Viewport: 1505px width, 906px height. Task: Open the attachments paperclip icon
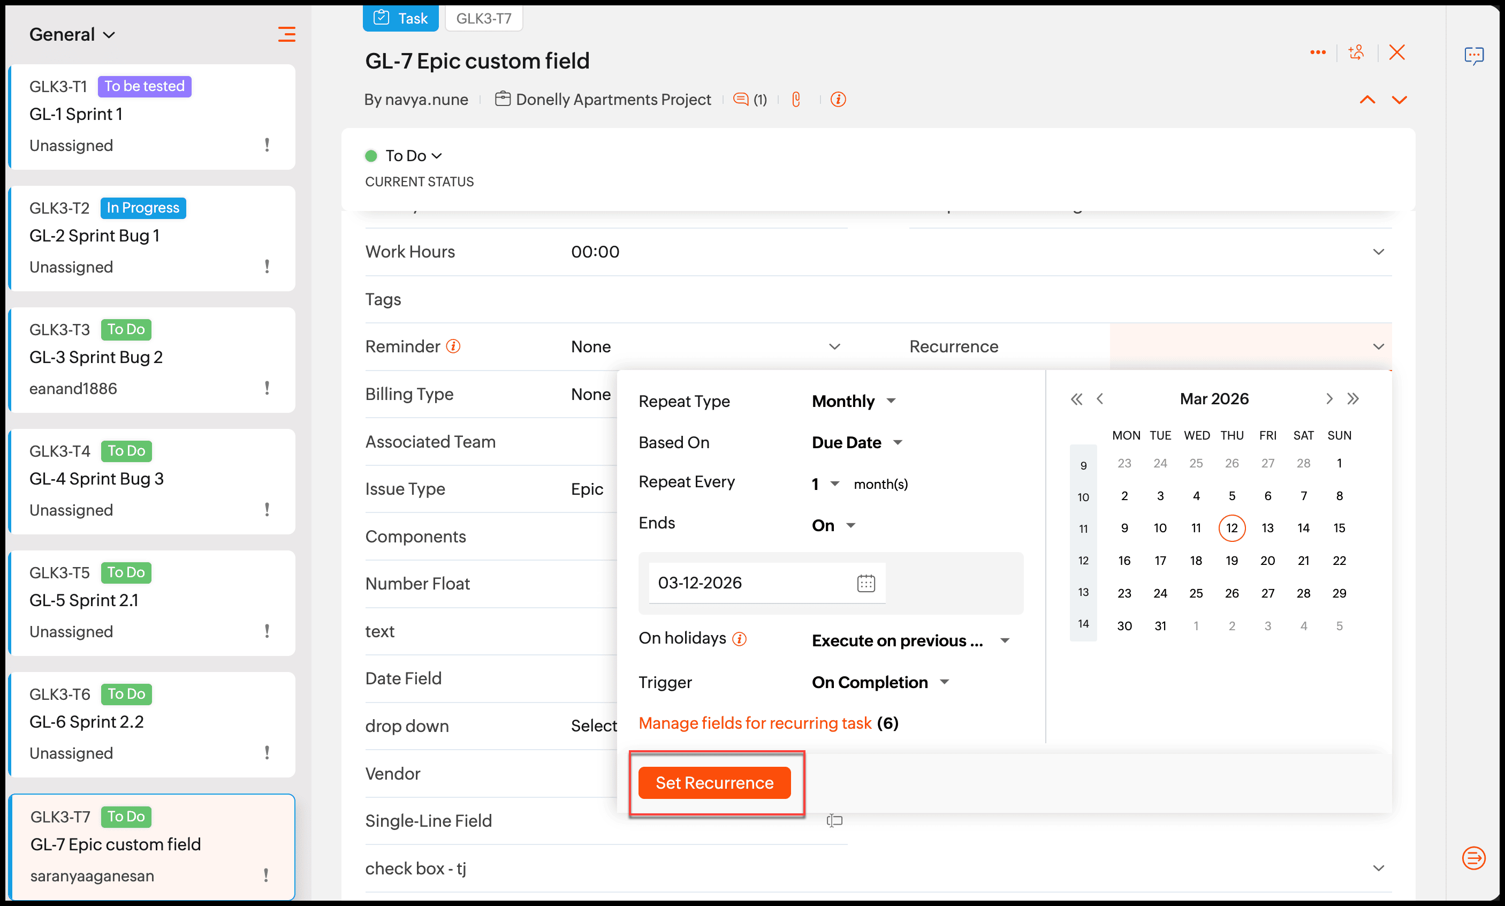point(795,100)
